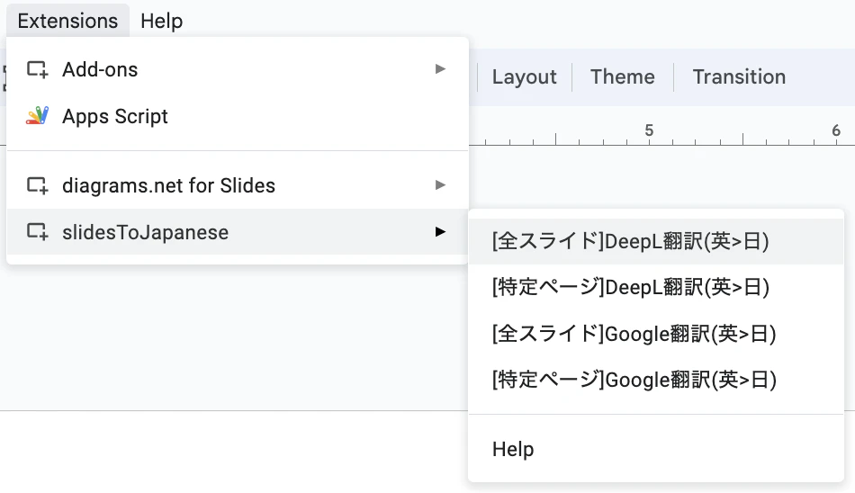Click the Layout toolbar button

coord(524,76)
